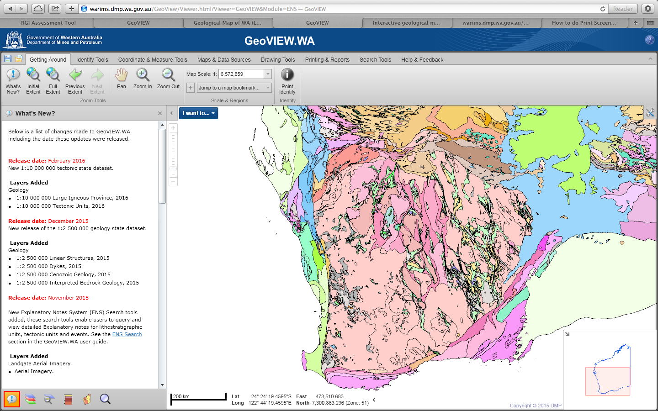This screenshot has height=411, width=658.
Task: Activate the Zoom In tool
Action: point(143,79)
